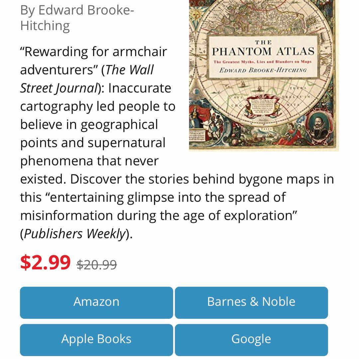Click the "Rewarding for armchair adventurers" quote

[93, 61]
